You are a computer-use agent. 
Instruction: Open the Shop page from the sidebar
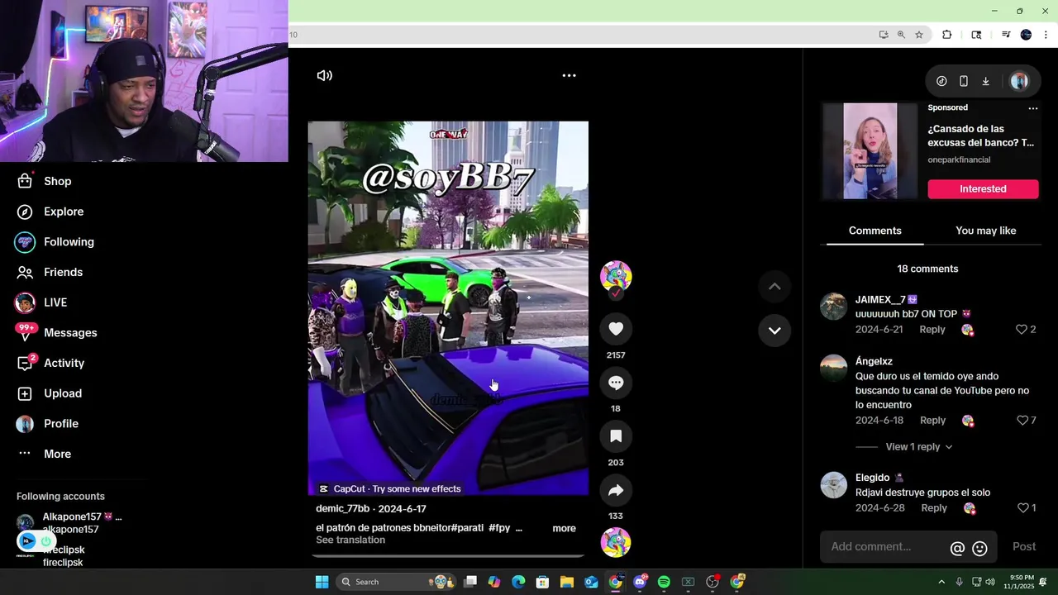[45, 181]
